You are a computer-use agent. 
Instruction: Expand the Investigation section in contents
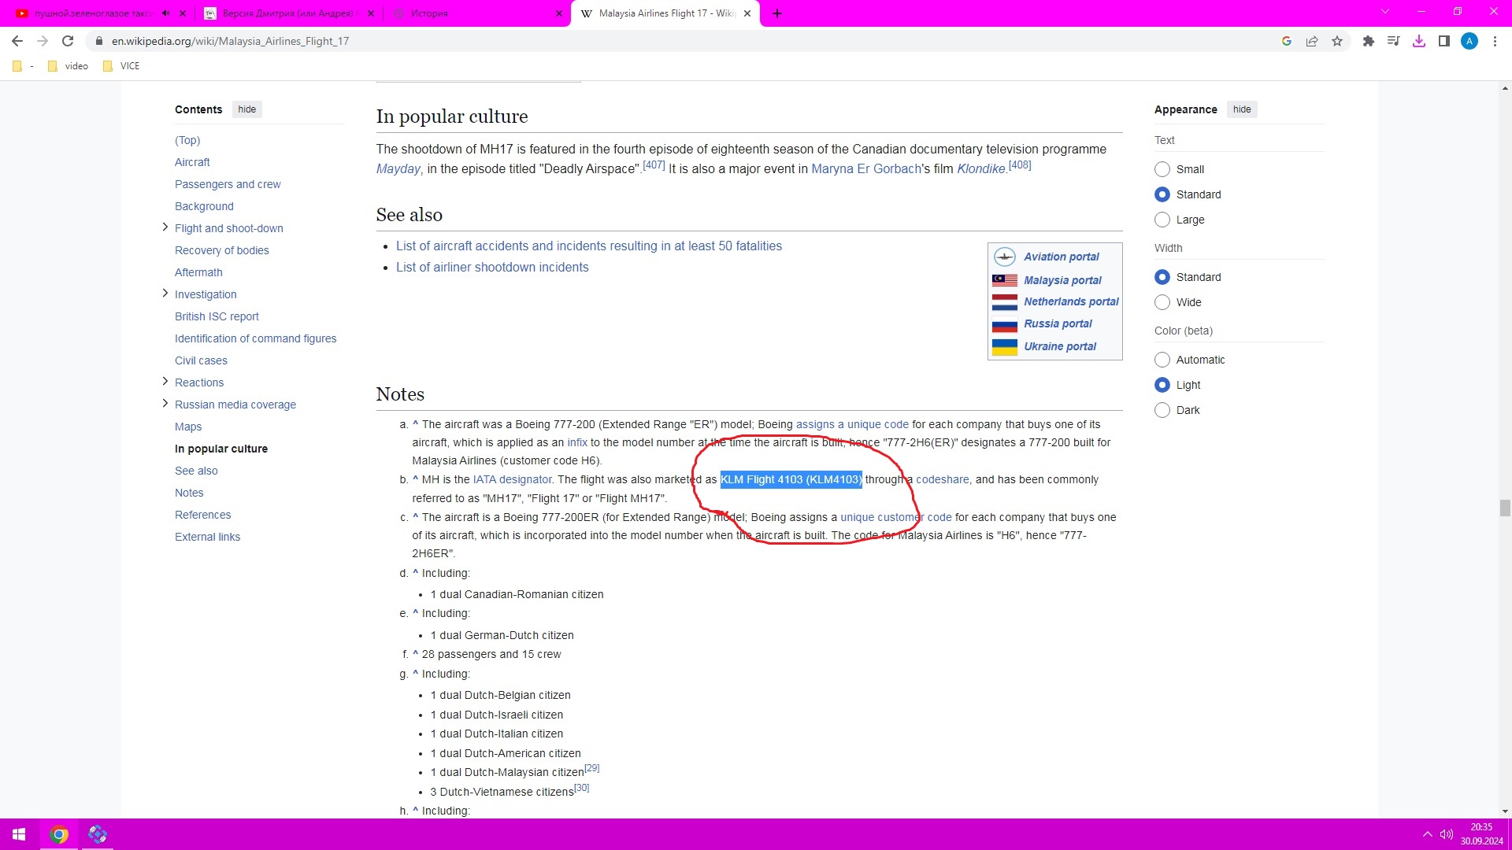coord(165,294)
